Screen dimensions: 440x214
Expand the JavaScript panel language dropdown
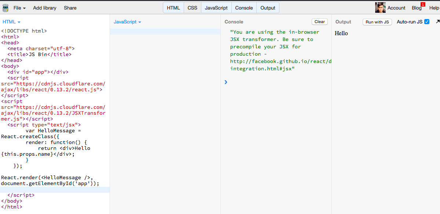(127, 22)
